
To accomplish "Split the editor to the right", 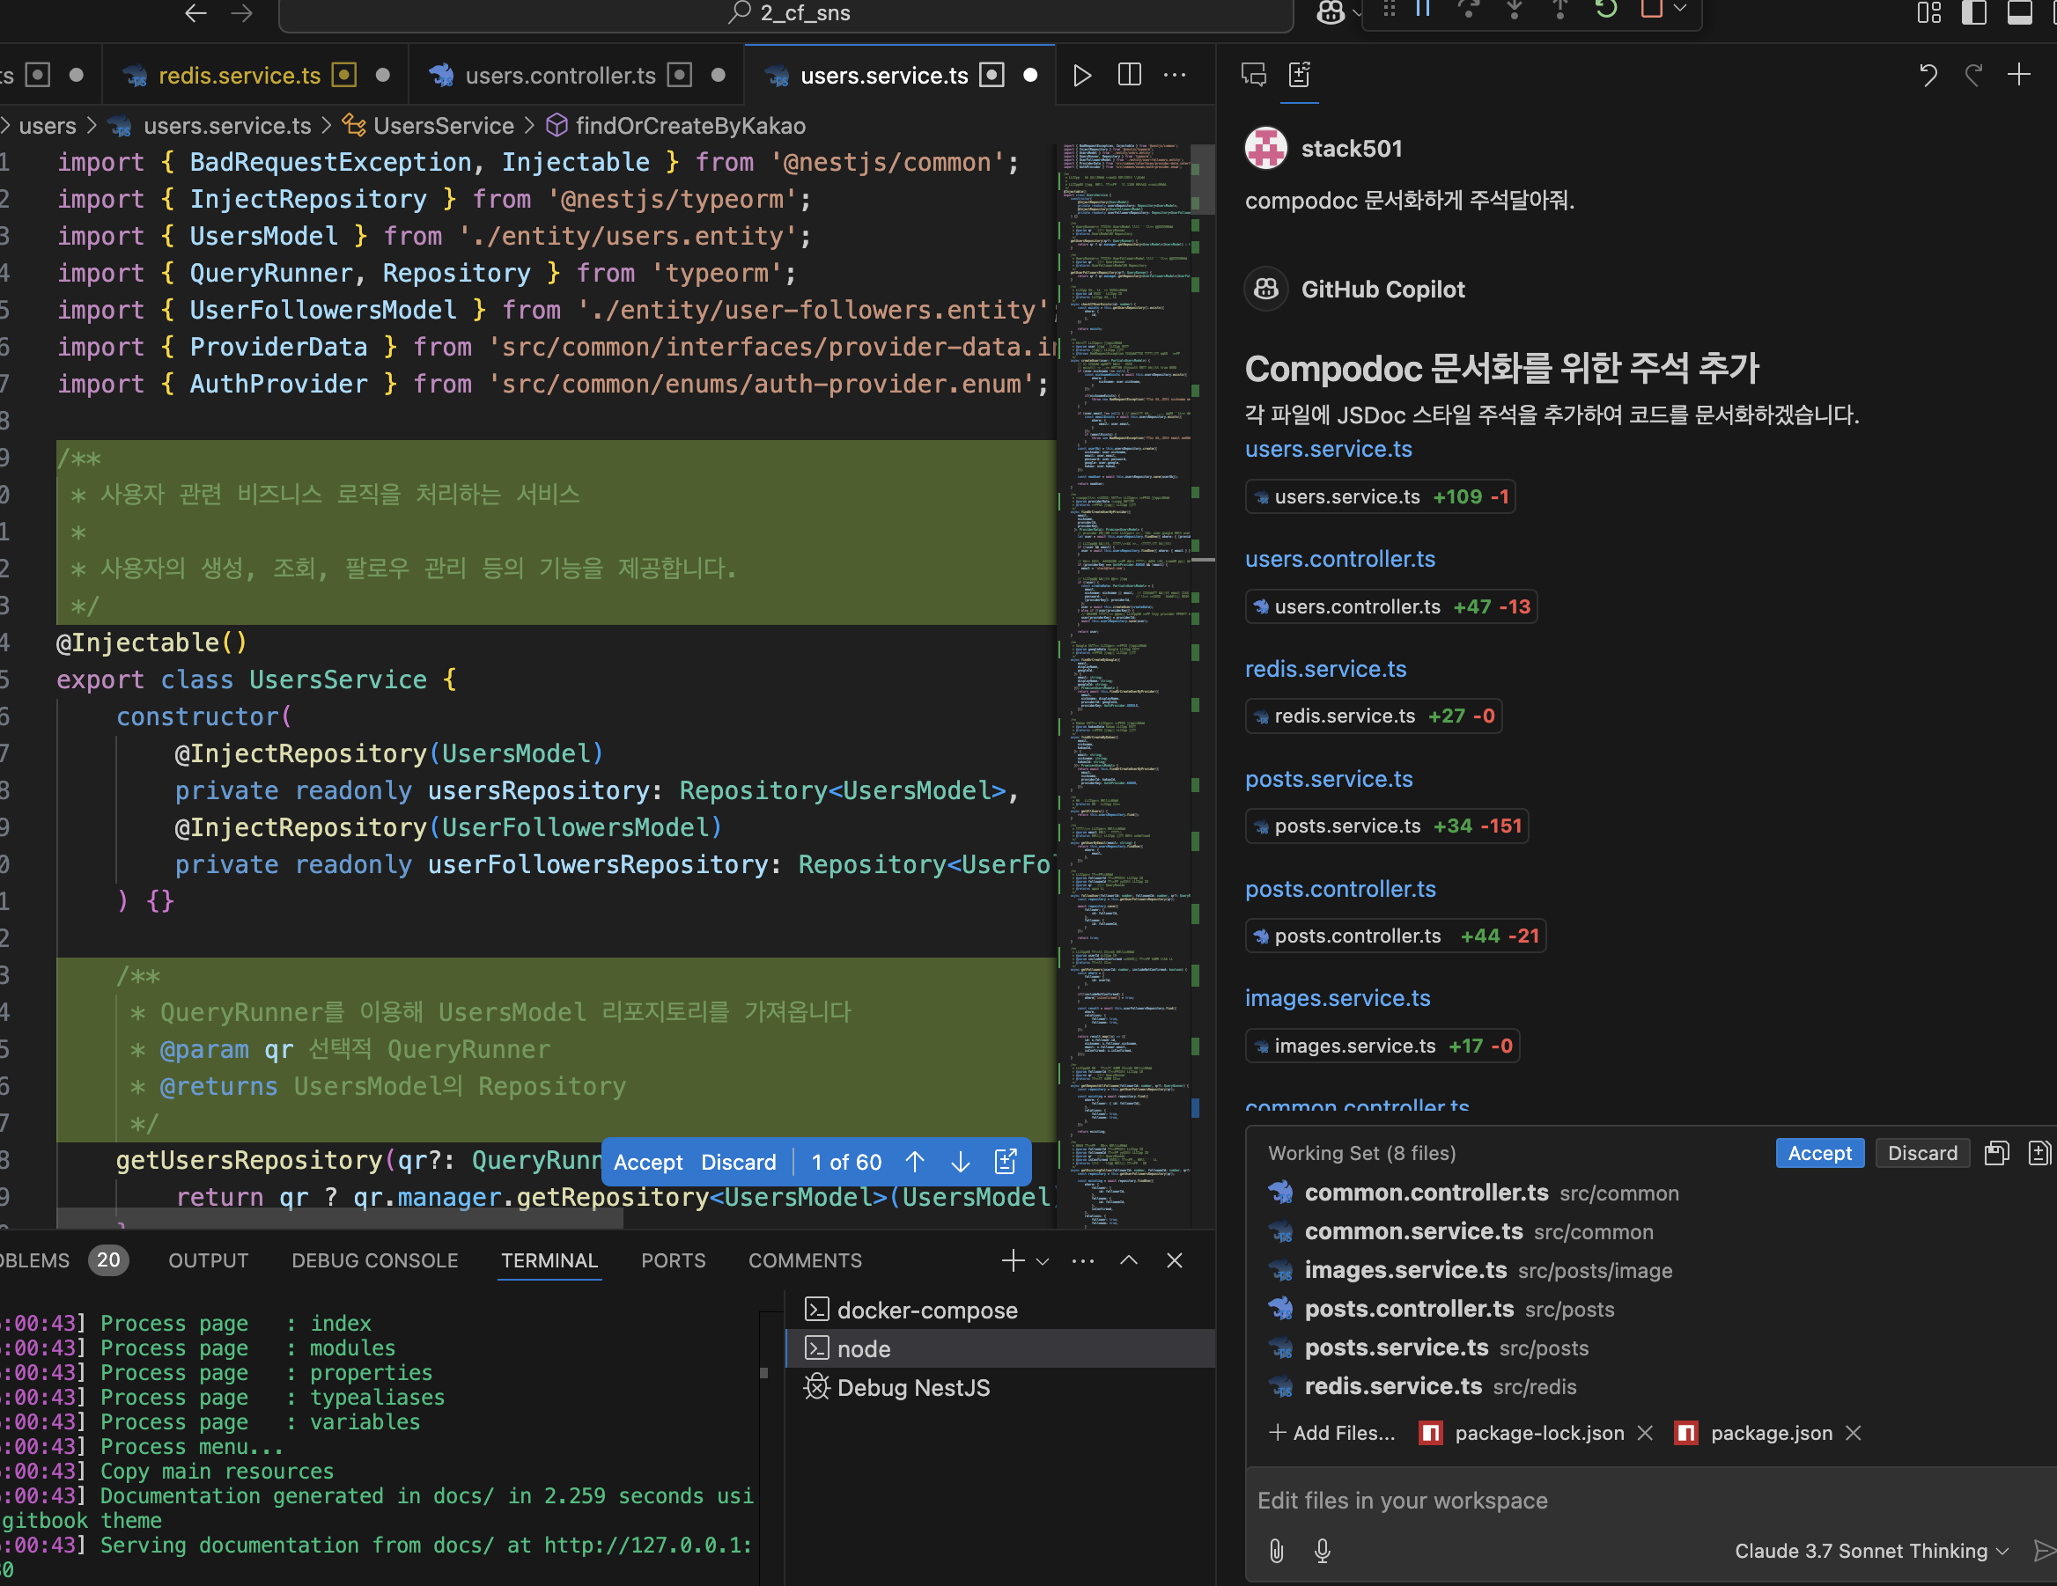I will pyautogui.click(x=1129, y=76).
